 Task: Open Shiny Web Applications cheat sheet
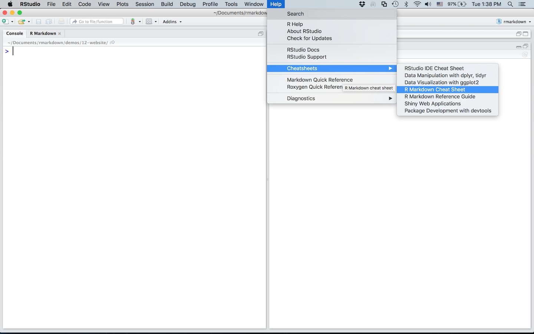coord(448,104)
